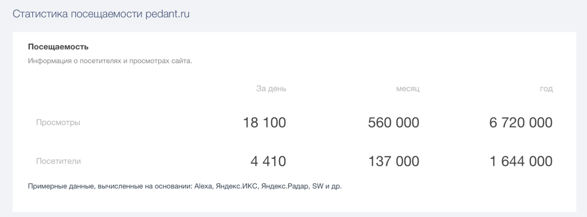The height and width of the screenshot is (217, 587).
Task: Click the yearly views value 6 720 000
Action: pos(521,122)
